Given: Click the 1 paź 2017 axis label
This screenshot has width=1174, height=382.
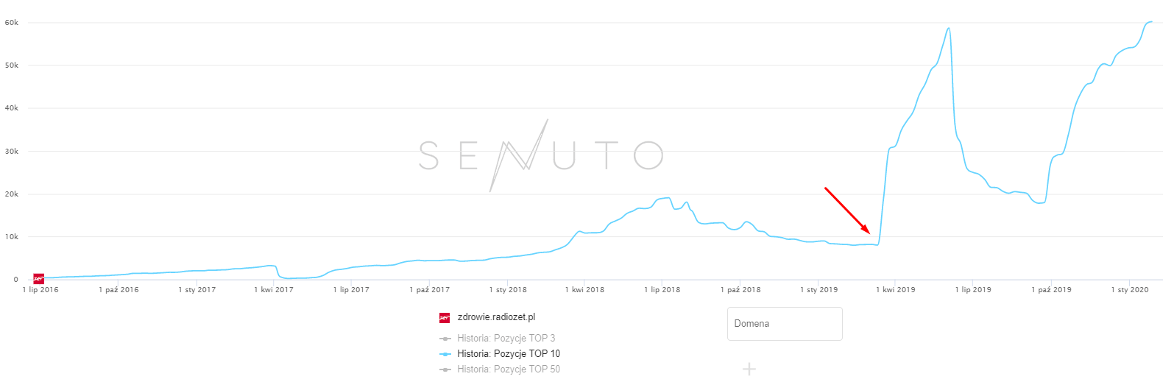Looking at the screenshot, I should 429,290.
